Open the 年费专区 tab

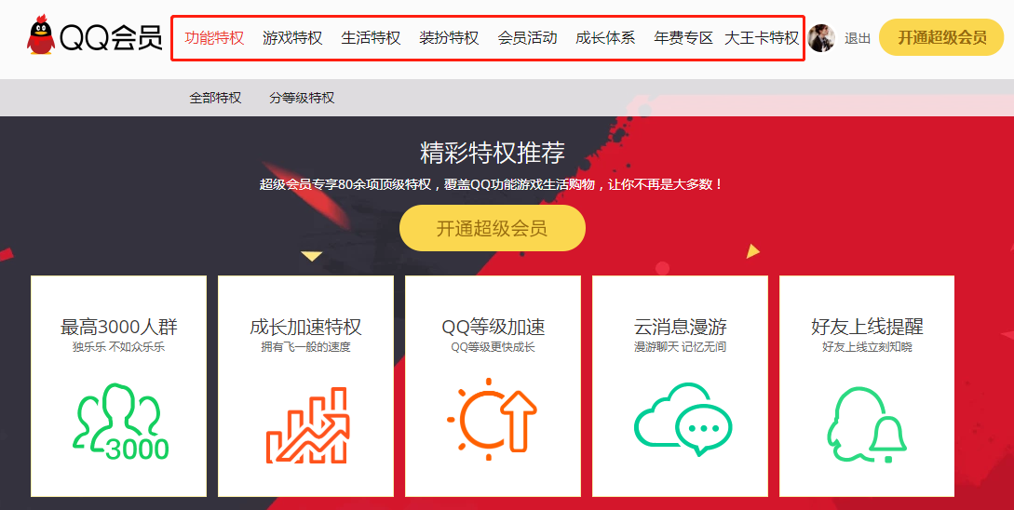tap(683, 38)
